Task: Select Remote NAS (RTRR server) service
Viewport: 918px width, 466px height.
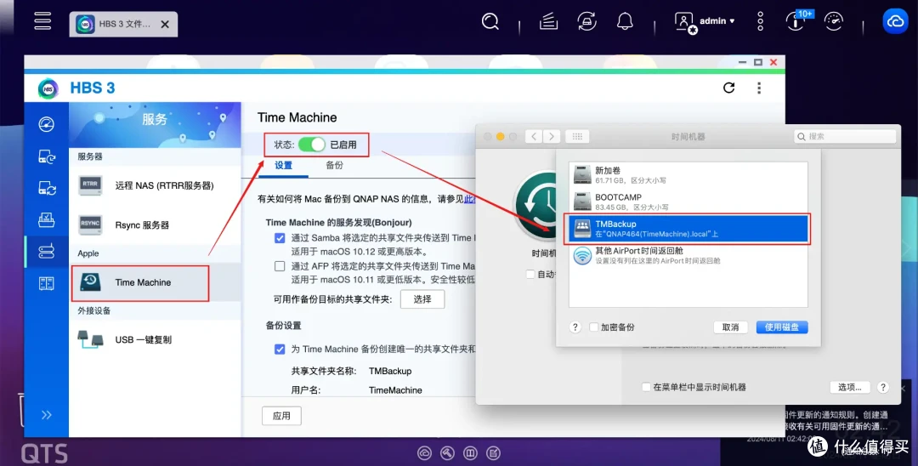Action: tap(156, 185)
